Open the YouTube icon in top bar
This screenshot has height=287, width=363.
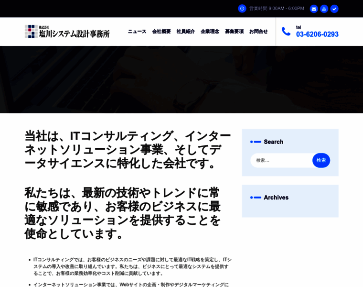324,9
